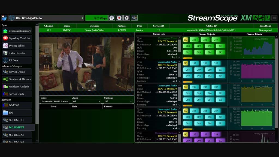Click the Stream Bitrate panel header

tap(254, 34)
